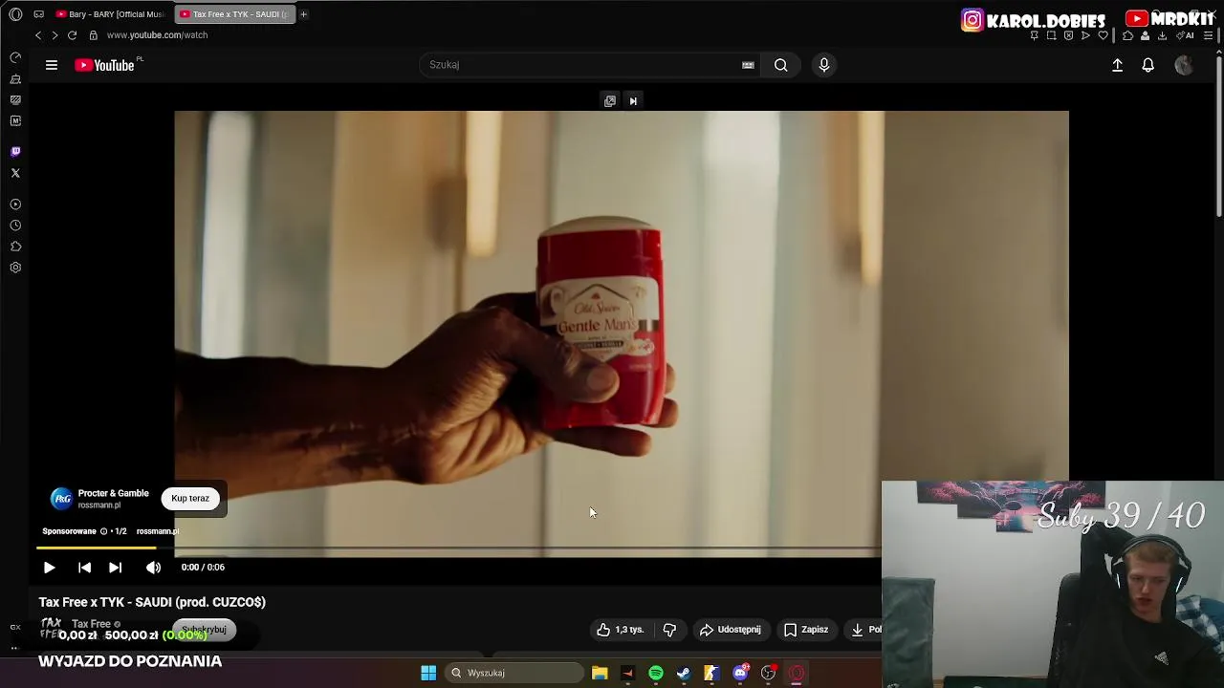1224x688 pixels.
Task: Click taskbar Wyszukaj search box
Action: tap(515, 673)
